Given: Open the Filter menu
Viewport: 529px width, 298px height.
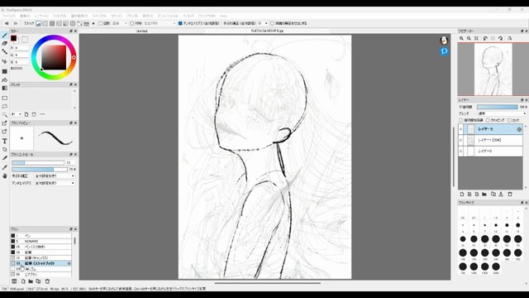Looking at the screenshot, I should click(x=60, y=16).
